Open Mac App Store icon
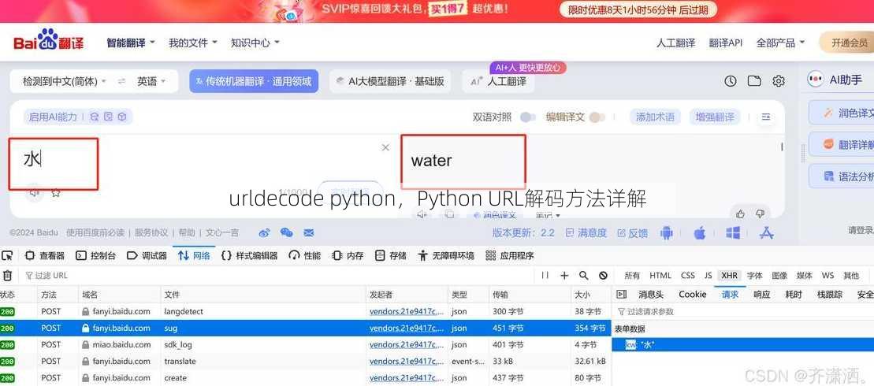Screen dimensions: 874x386 click(767, 233)
